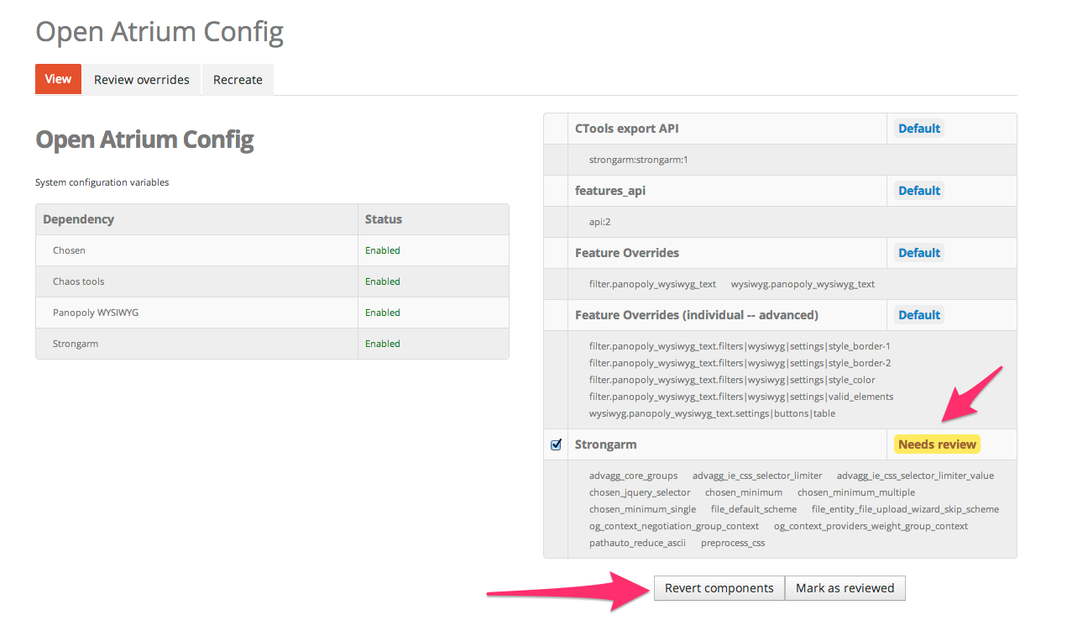Click the chosen_minimum_single variable
Viewport: 1067px width, 631px height.
(x=642, y=509)
